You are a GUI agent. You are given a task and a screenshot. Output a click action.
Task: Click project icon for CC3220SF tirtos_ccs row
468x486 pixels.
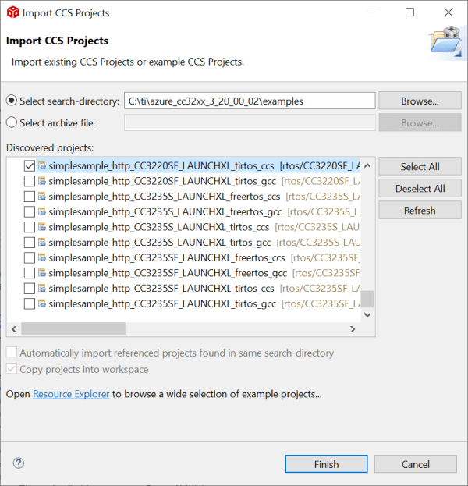click(x=42, y=166)
